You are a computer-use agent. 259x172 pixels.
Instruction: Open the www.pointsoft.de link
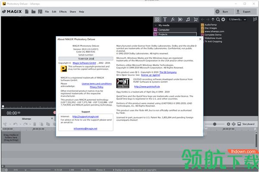147,87
